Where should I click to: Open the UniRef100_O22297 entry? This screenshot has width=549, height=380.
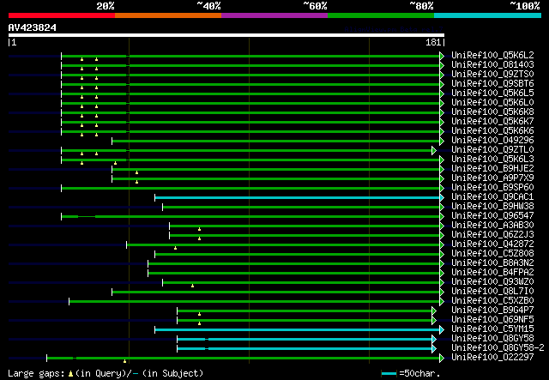[492, 358]
